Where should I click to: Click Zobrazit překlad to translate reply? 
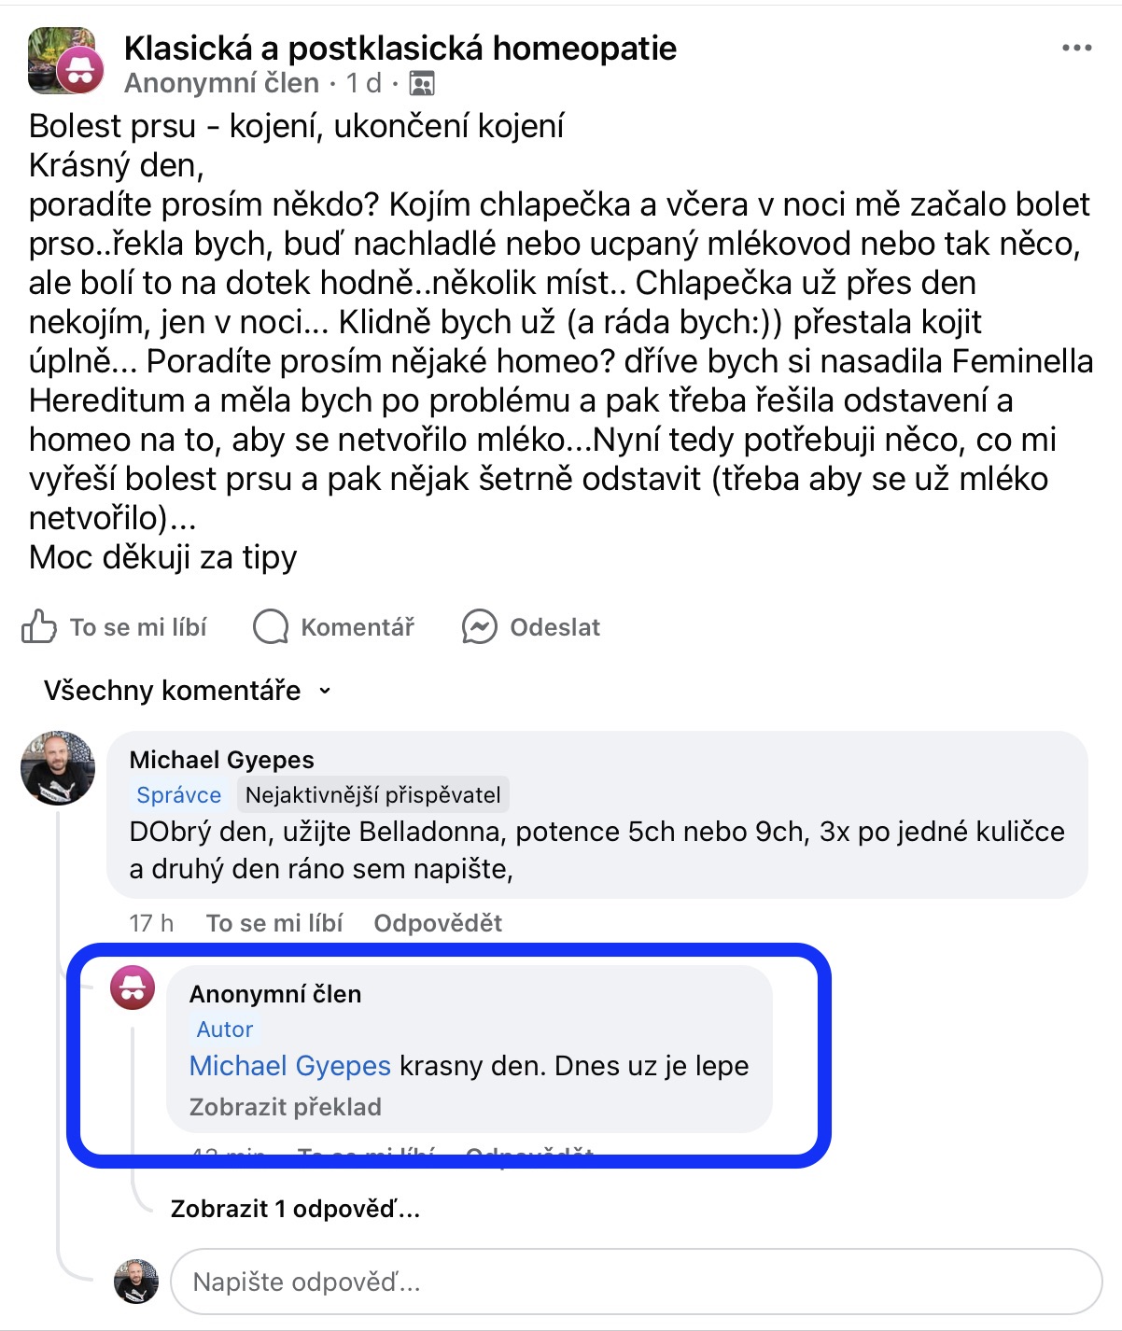point(285,1107)
